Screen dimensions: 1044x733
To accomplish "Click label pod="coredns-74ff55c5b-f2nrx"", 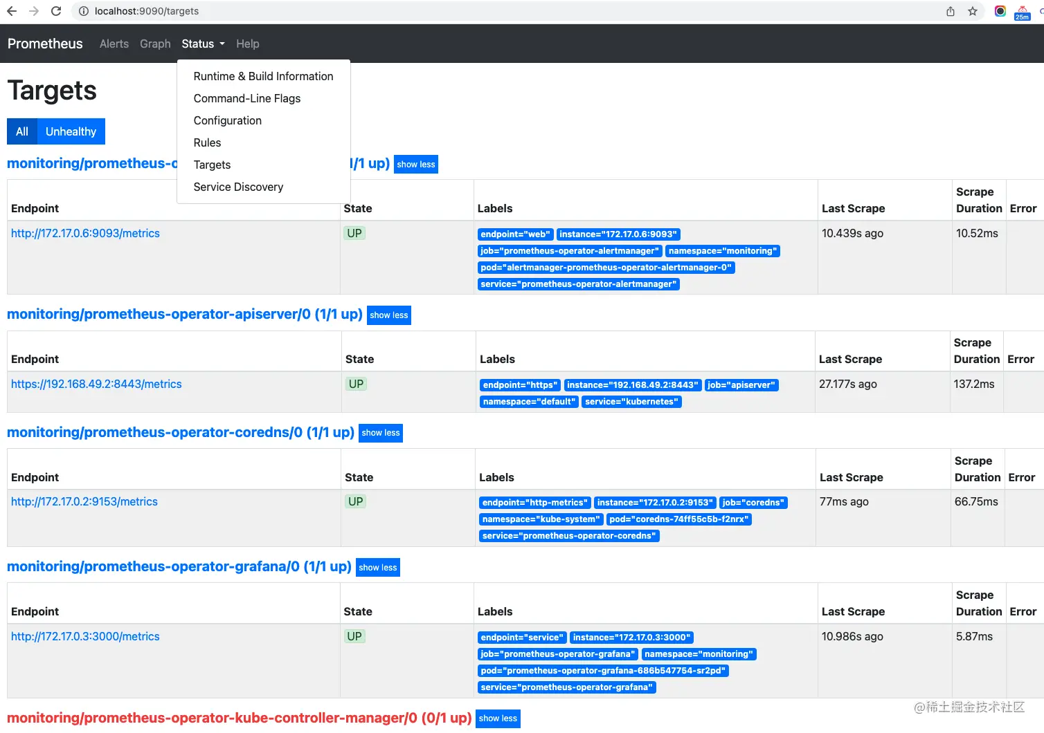I will point(679,519).
